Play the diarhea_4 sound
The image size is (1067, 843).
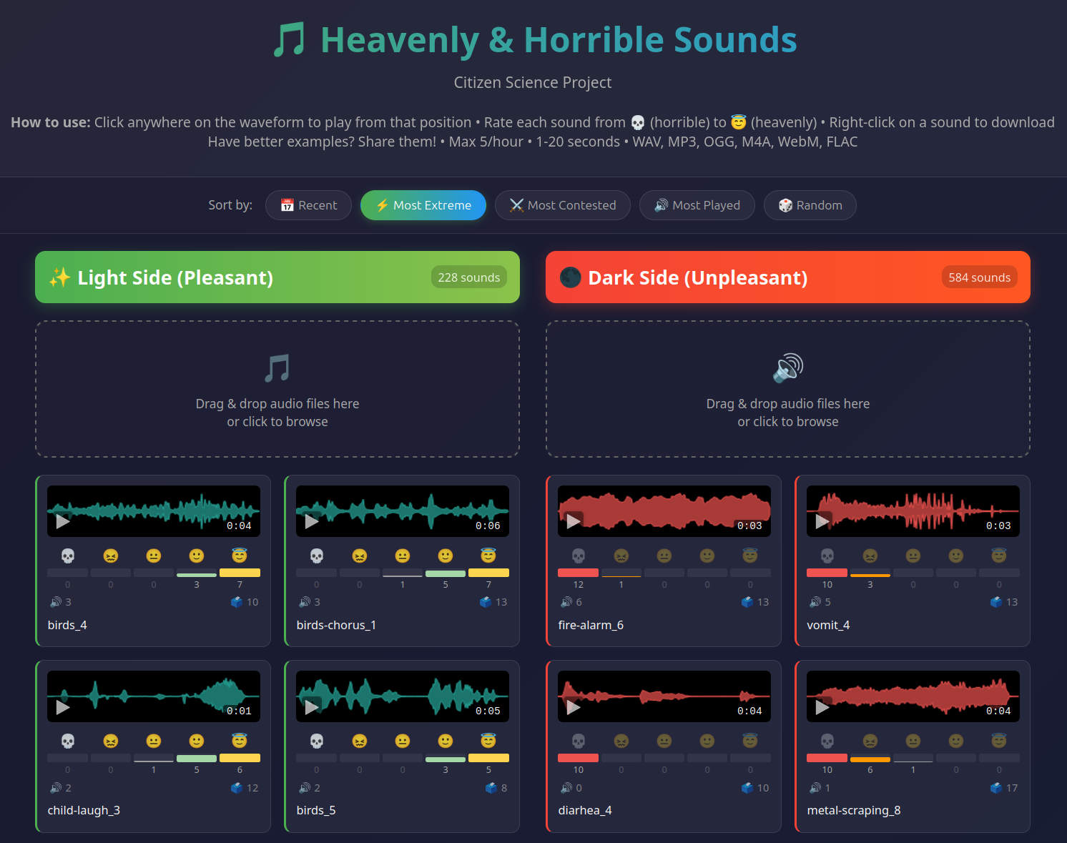click(574, 706)
